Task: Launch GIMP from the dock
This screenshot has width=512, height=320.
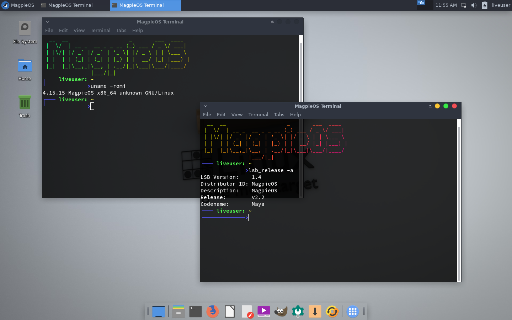Action: 281,311
